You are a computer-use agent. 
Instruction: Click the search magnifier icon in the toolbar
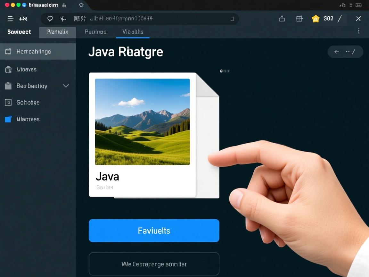(50, 19)
